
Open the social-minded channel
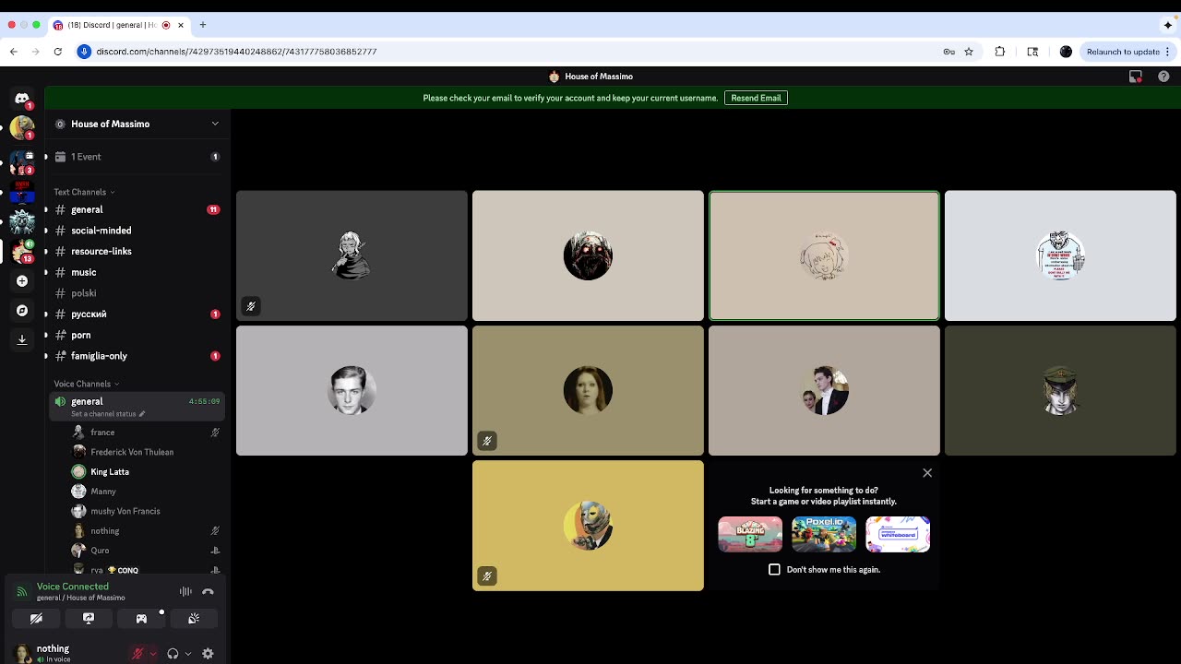click(137, 231)
